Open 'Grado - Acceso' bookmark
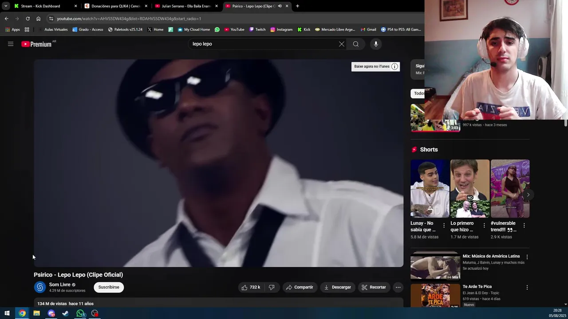The width and height of the screenshot is (568, 319). tap(87, 30)
